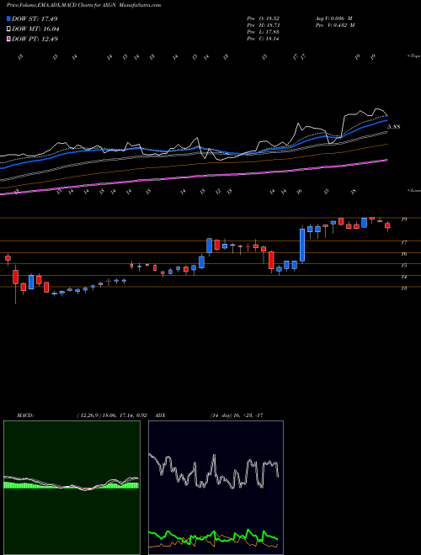Click the 17 price axis label
Image resolution: width=421 pixels, height=555 pixels.
403,242
